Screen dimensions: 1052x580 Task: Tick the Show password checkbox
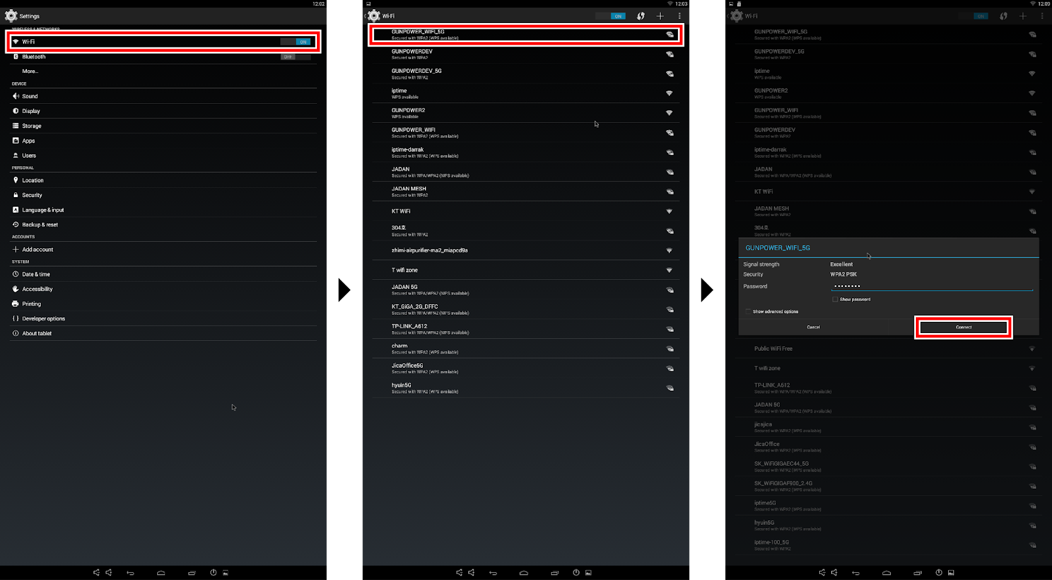835,299
